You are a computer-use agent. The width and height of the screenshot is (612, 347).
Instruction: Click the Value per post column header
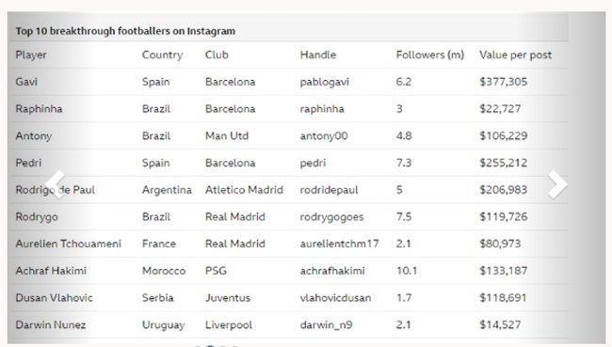tap(516, 55)
